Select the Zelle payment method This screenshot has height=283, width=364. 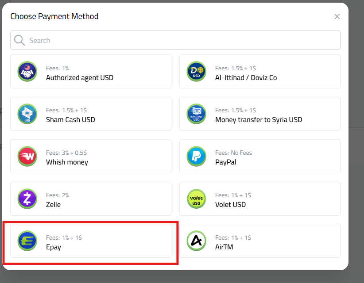[91, 199]
